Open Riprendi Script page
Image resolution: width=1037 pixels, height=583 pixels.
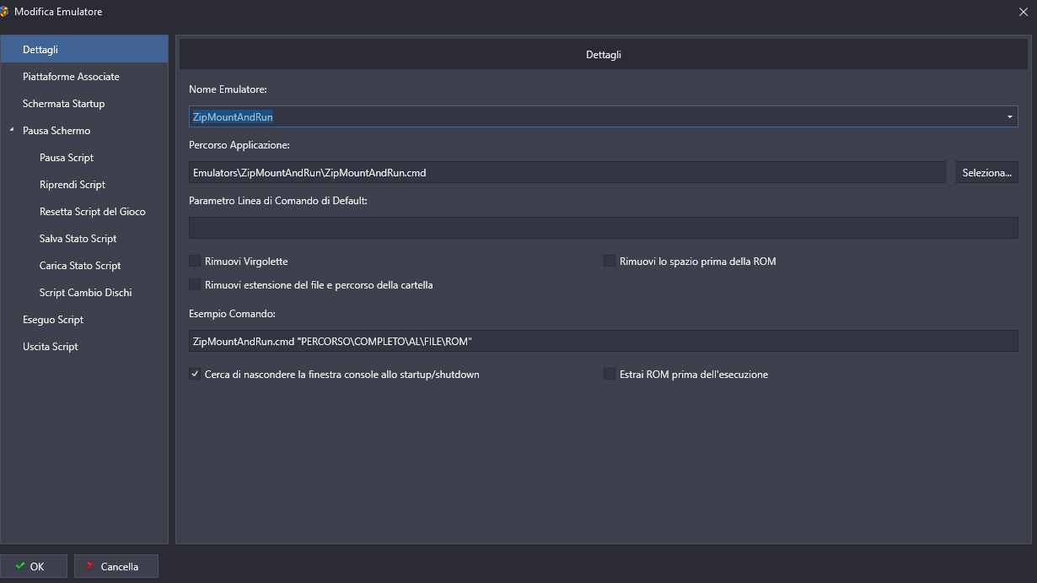click(73, 185)
